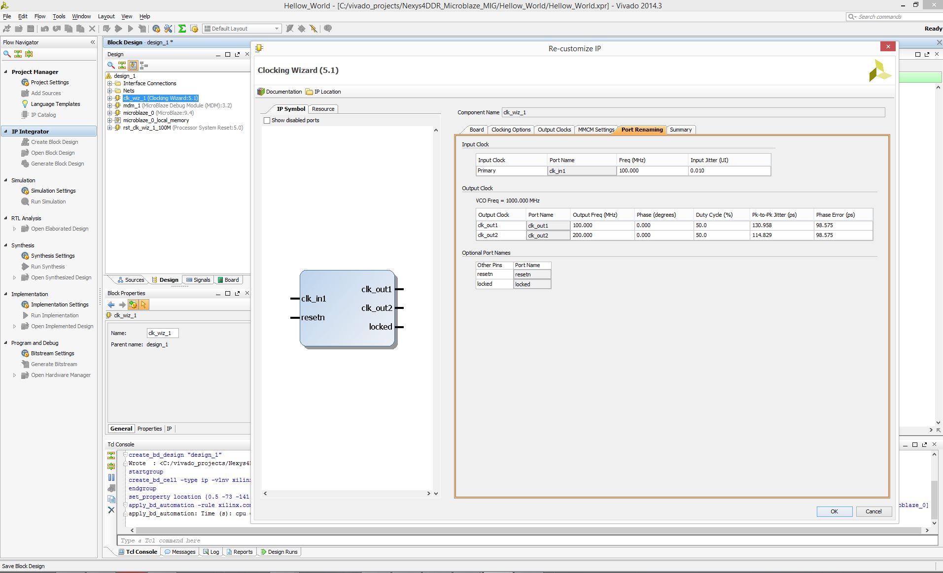Open Documentation for Clocking Wizard
The width and height of the screenshot is (943, 573).
pos(279,92)
